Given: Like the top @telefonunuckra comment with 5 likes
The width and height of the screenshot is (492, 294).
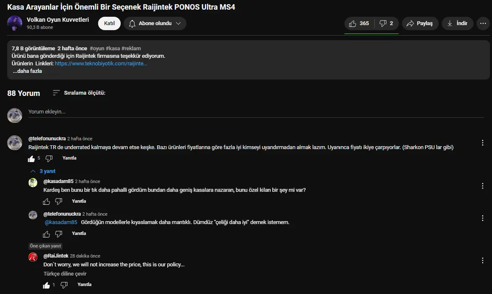Looking at the screenshot, I should click(x=31, y=159).
